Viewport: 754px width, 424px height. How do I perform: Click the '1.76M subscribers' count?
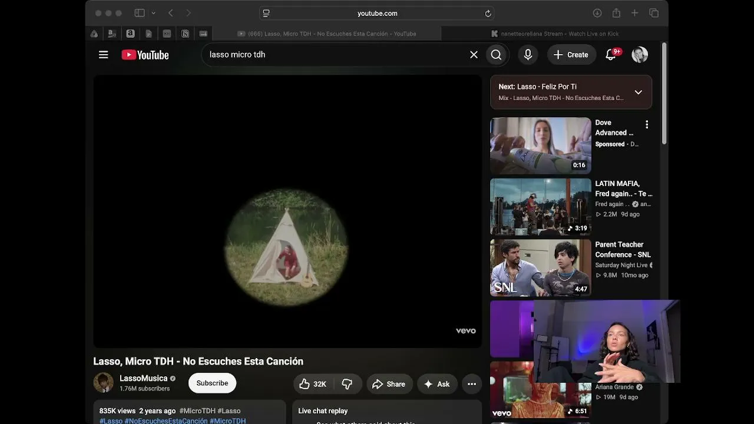pyautogui.click(x=145, y=389)
